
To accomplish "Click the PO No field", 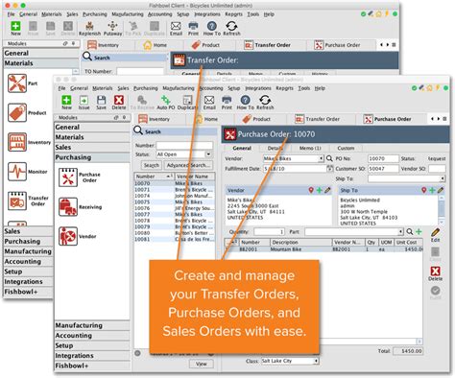I will point(383,158).
